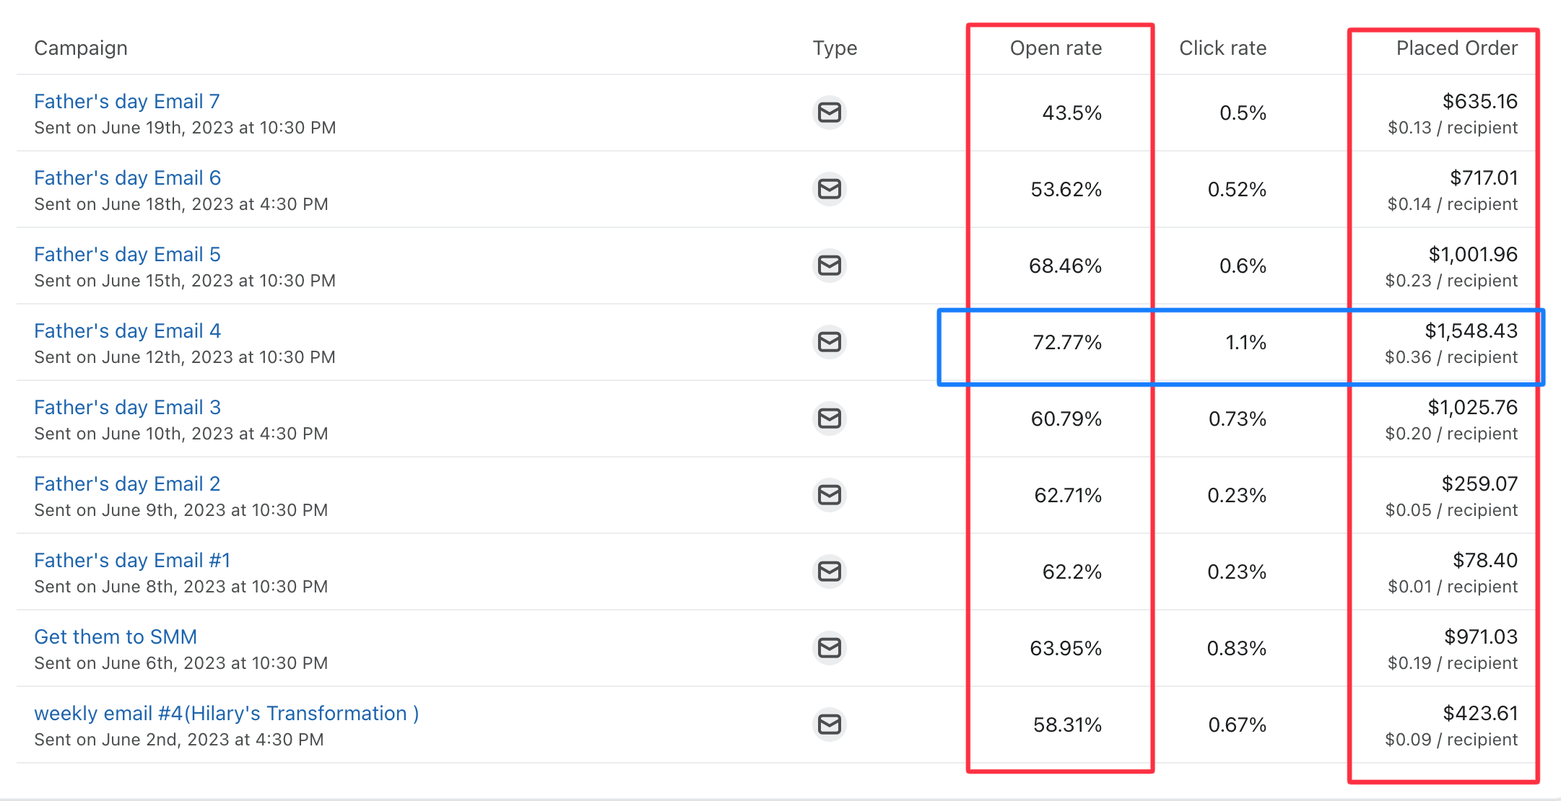Open weekly email #4 Hilary's Transformation campaign

[226, 714]
